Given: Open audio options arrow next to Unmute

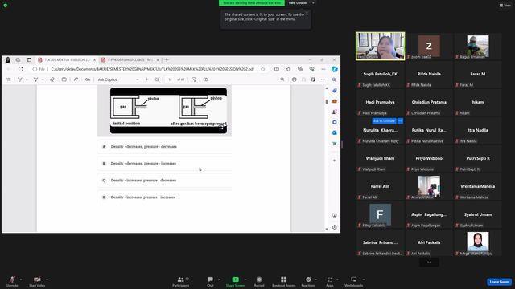Looking at the screenshot, I should coord(21,279).
